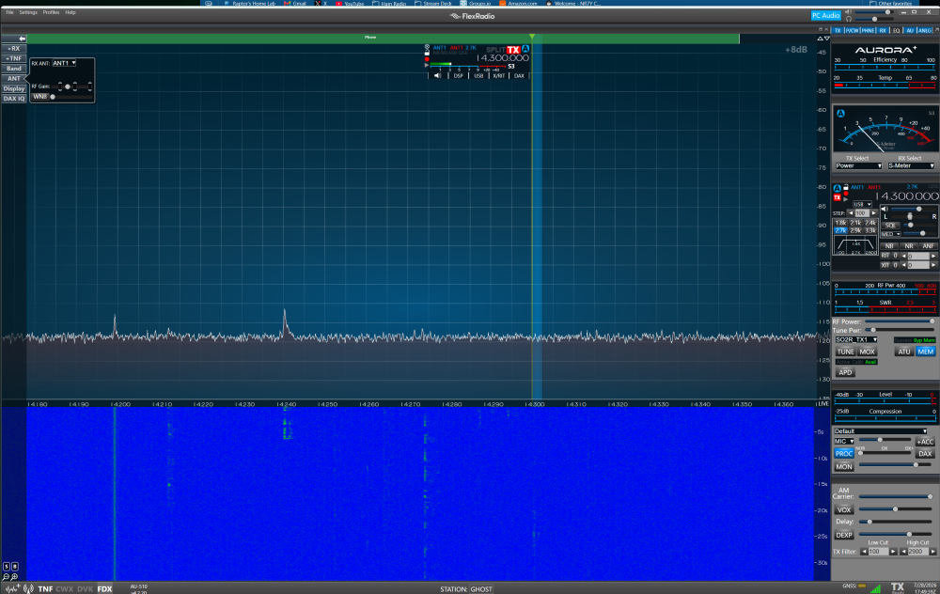Open the RX Select S-Meter dropdown
Viewport: 940px width, 594px height.
tap(911, 166)
